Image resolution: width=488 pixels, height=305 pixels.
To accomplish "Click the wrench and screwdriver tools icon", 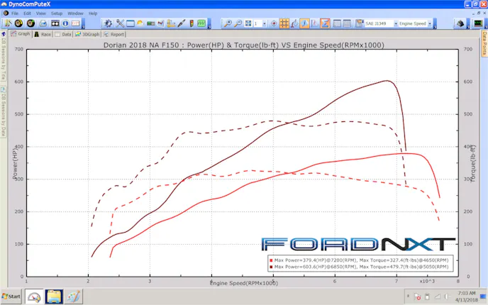I will (119, 23).
